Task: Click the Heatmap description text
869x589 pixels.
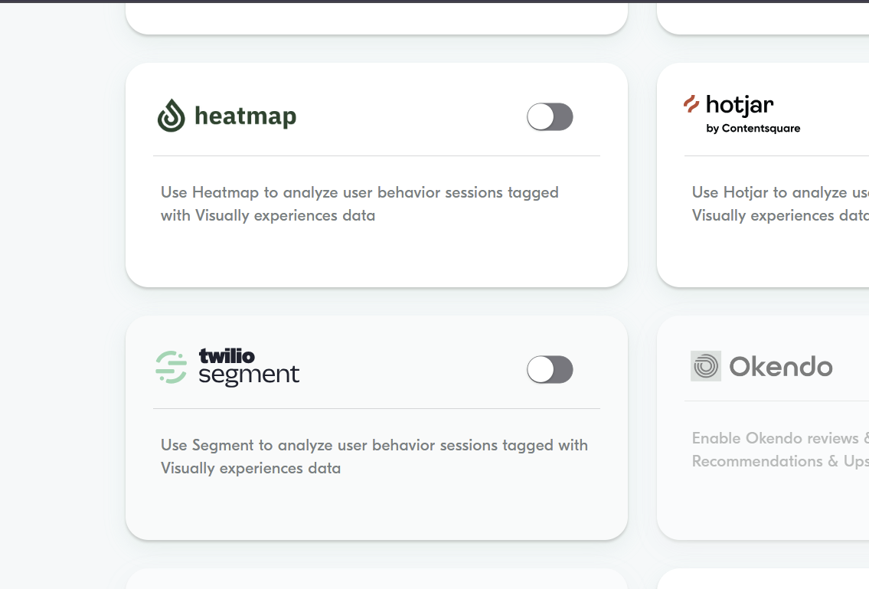Action: click(x=359, y=204)
